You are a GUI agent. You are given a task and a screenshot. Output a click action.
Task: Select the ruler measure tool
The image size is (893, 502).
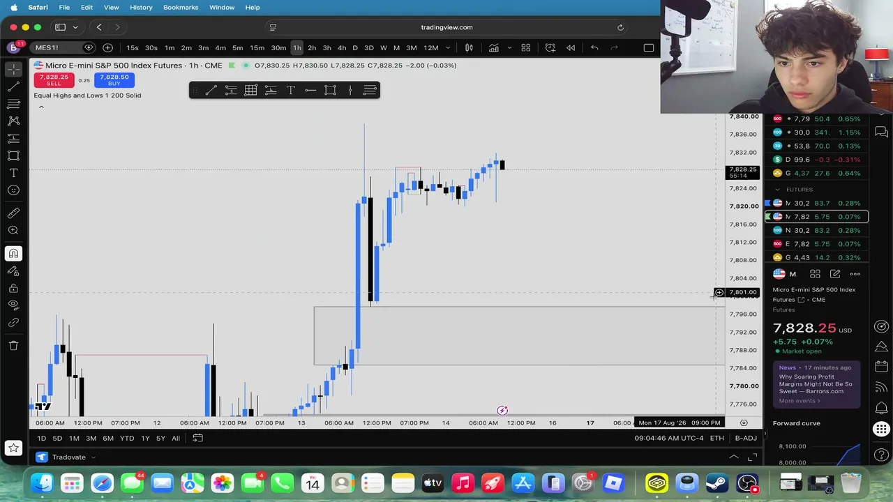coord(13,213)
